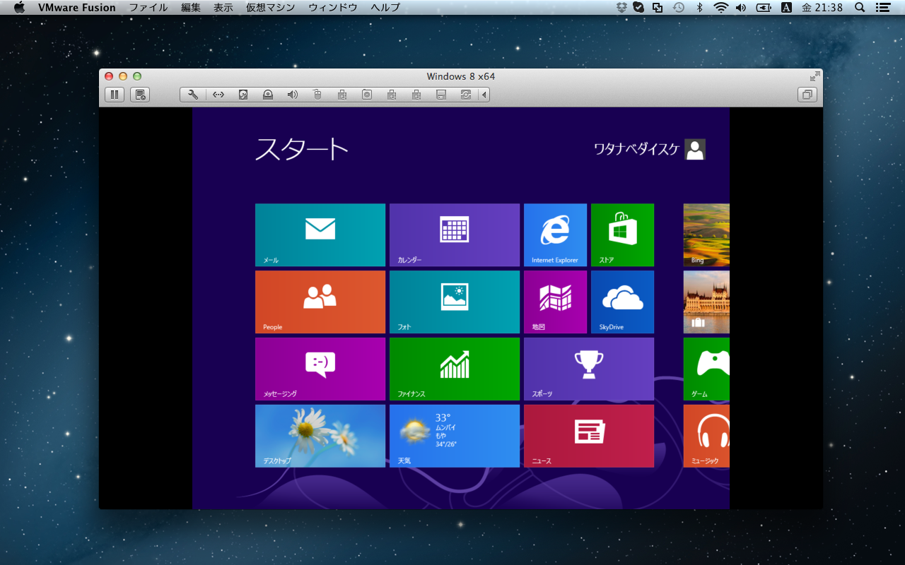Open the Wi-Fi menu bar icon
Screen dimensions: 905x565
720,8
